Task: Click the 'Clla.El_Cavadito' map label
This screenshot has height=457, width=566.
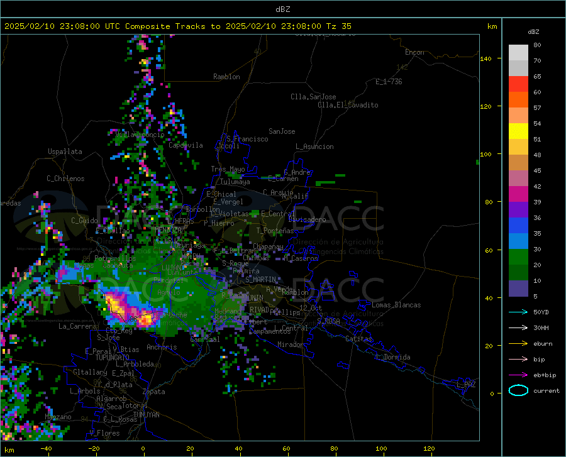Action: pos(348,105)
